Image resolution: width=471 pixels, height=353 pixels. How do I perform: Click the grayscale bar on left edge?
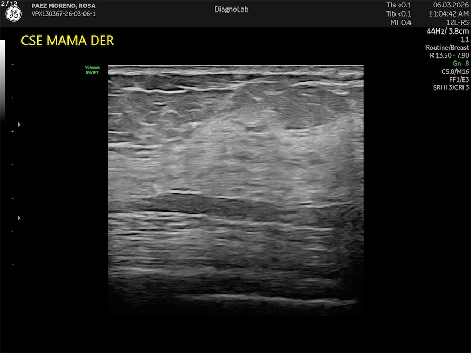(x=2, y=80)
